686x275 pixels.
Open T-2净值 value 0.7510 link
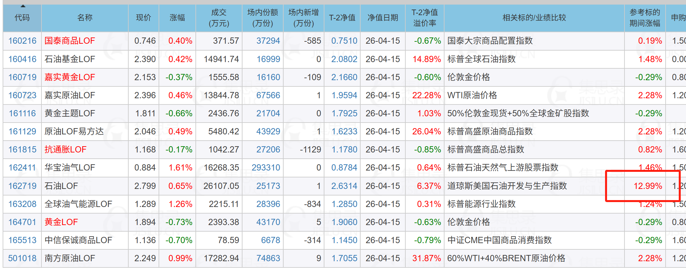point(344,41)
